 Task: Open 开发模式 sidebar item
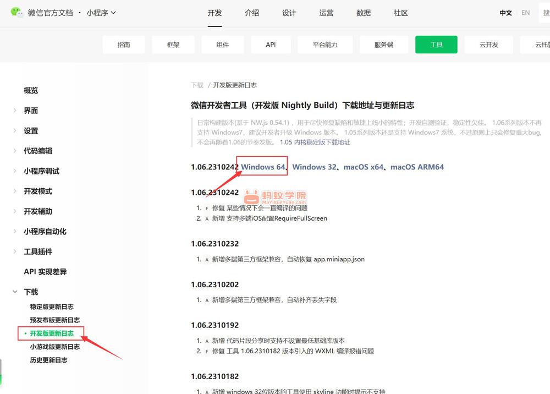(38, 191)
